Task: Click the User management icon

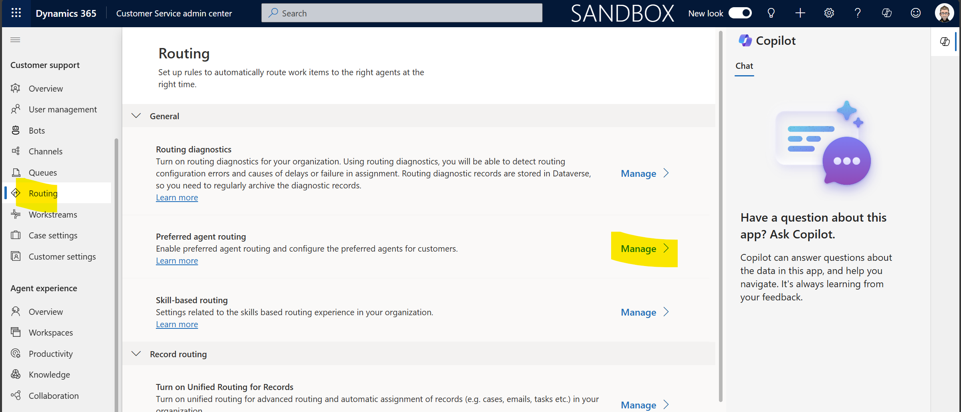Action: point(16,109)
